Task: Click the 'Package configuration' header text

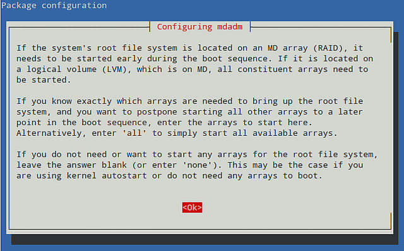Action: point(54,6)
